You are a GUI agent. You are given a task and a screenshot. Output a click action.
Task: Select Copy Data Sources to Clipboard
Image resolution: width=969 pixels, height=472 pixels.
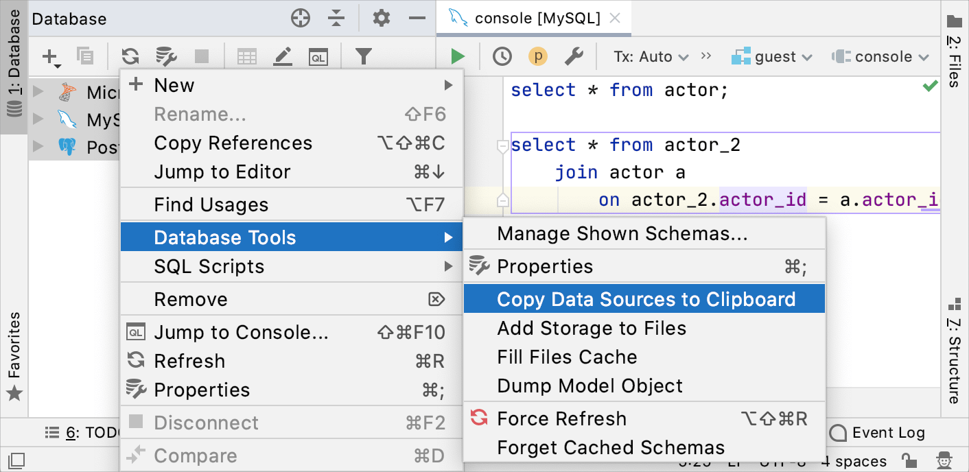click(x=644, y=298)
